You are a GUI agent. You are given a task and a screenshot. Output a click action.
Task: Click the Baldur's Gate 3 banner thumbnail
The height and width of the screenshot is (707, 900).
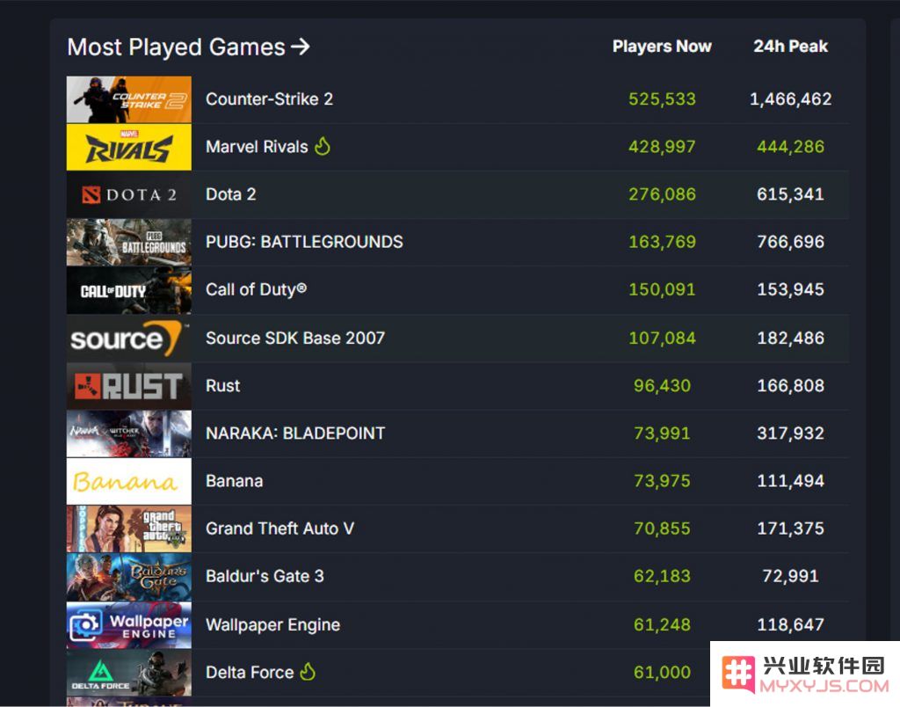tap(129, 577)
